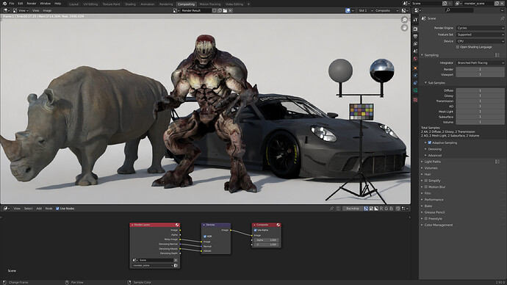Image resolution: width=507 pixels, height=285 pixels.
Task: Switch to the Animation workspace tab
Action: 148,4
